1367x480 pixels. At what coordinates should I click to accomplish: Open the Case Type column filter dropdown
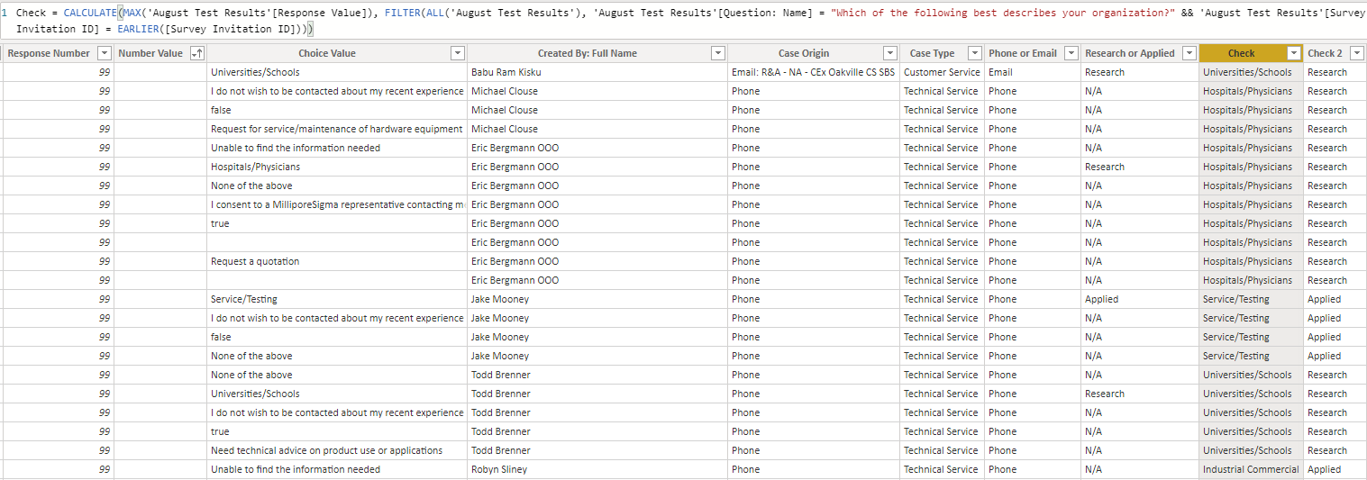(974, 53)
